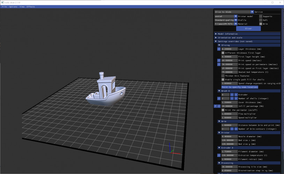Click the Layer thickness value field
The height and width of the screenshot is (174, 284).
(x=230, y=49)
